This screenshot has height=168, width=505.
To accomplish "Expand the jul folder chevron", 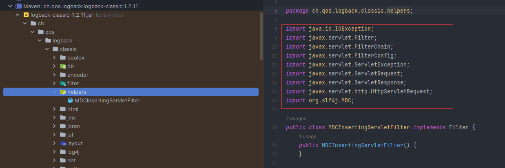I will click(x=54, y=135).
